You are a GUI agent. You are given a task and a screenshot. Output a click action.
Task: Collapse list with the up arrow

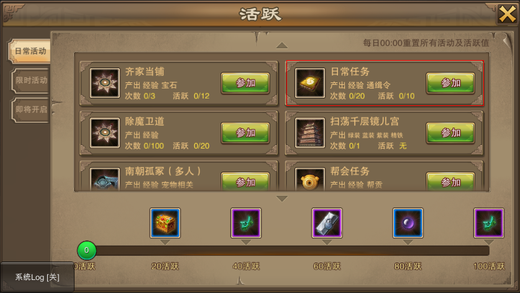point(281,45)
